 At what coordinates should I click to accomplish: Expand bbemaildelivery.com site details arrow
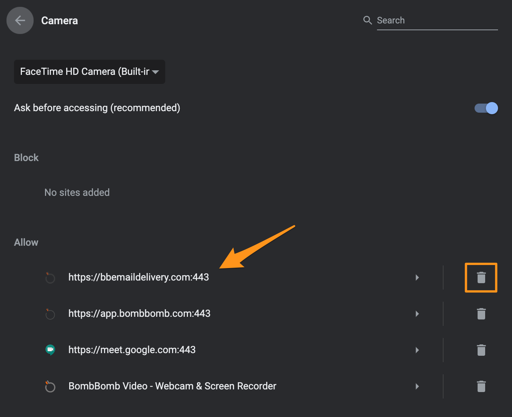point(417,277)
